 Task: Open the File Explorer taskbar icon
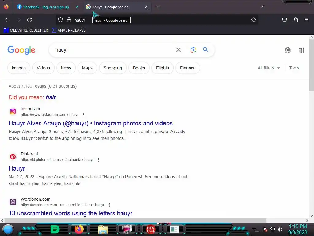click(103, 229)
